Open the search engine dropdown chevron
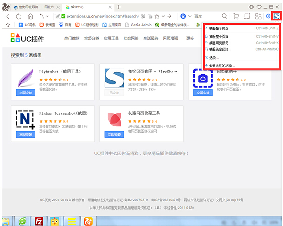This screenshot has width=283, height=226. [190, 16]
